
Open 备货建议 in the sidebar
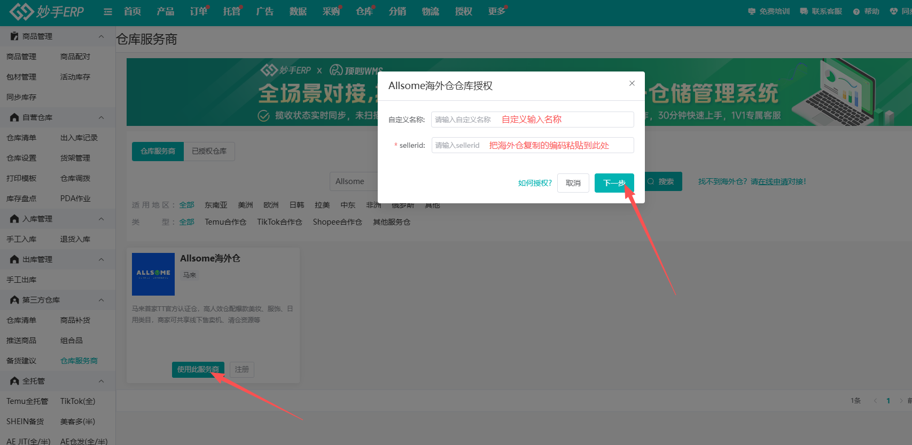(21, 361)
